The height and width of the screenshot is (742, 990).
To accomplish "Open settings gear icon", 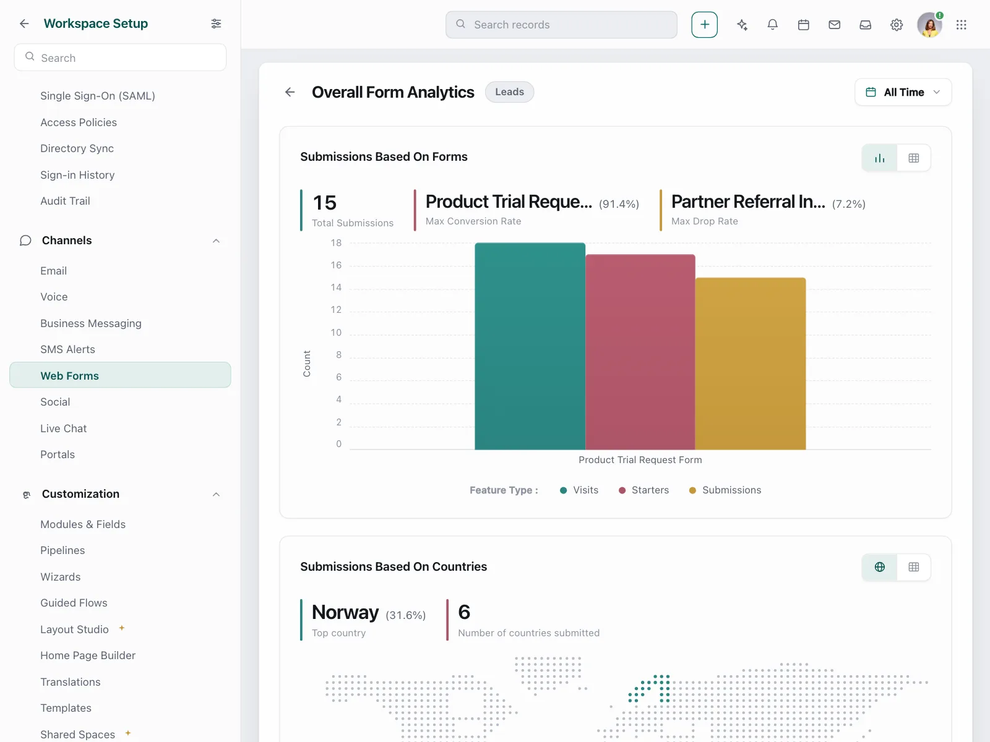I will point(897,25).
